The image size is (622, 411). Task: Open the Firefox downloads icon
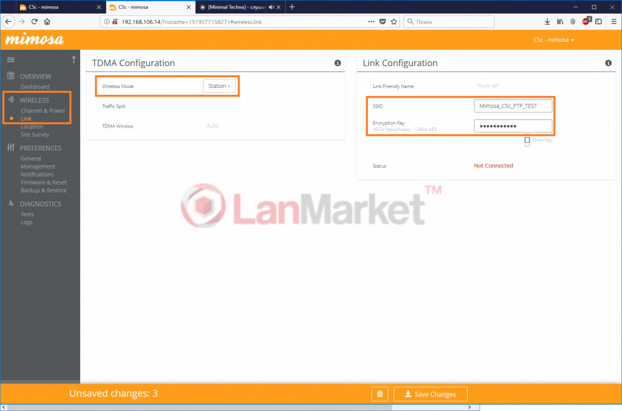pos(547,21)
